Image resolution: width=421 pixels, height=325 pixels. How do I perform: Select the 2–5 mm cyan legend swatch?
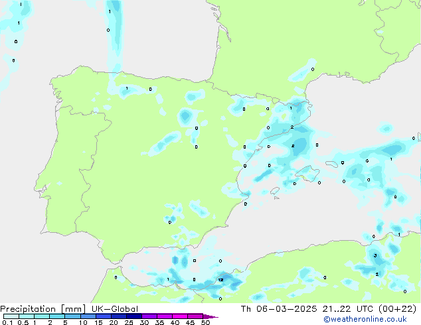pos(57,316)
